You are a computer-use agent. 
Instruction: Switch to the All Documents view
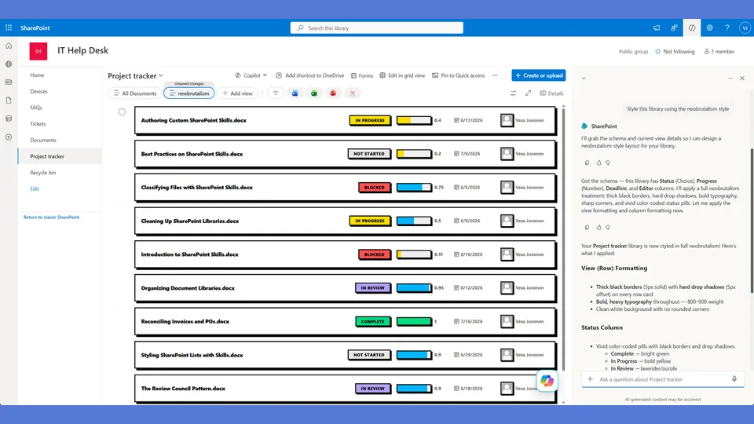134,93
